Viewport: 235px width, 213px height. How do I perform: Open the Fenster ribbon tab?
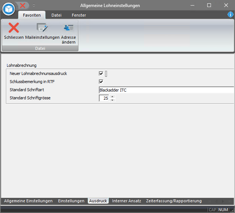[x=79, y=15]
